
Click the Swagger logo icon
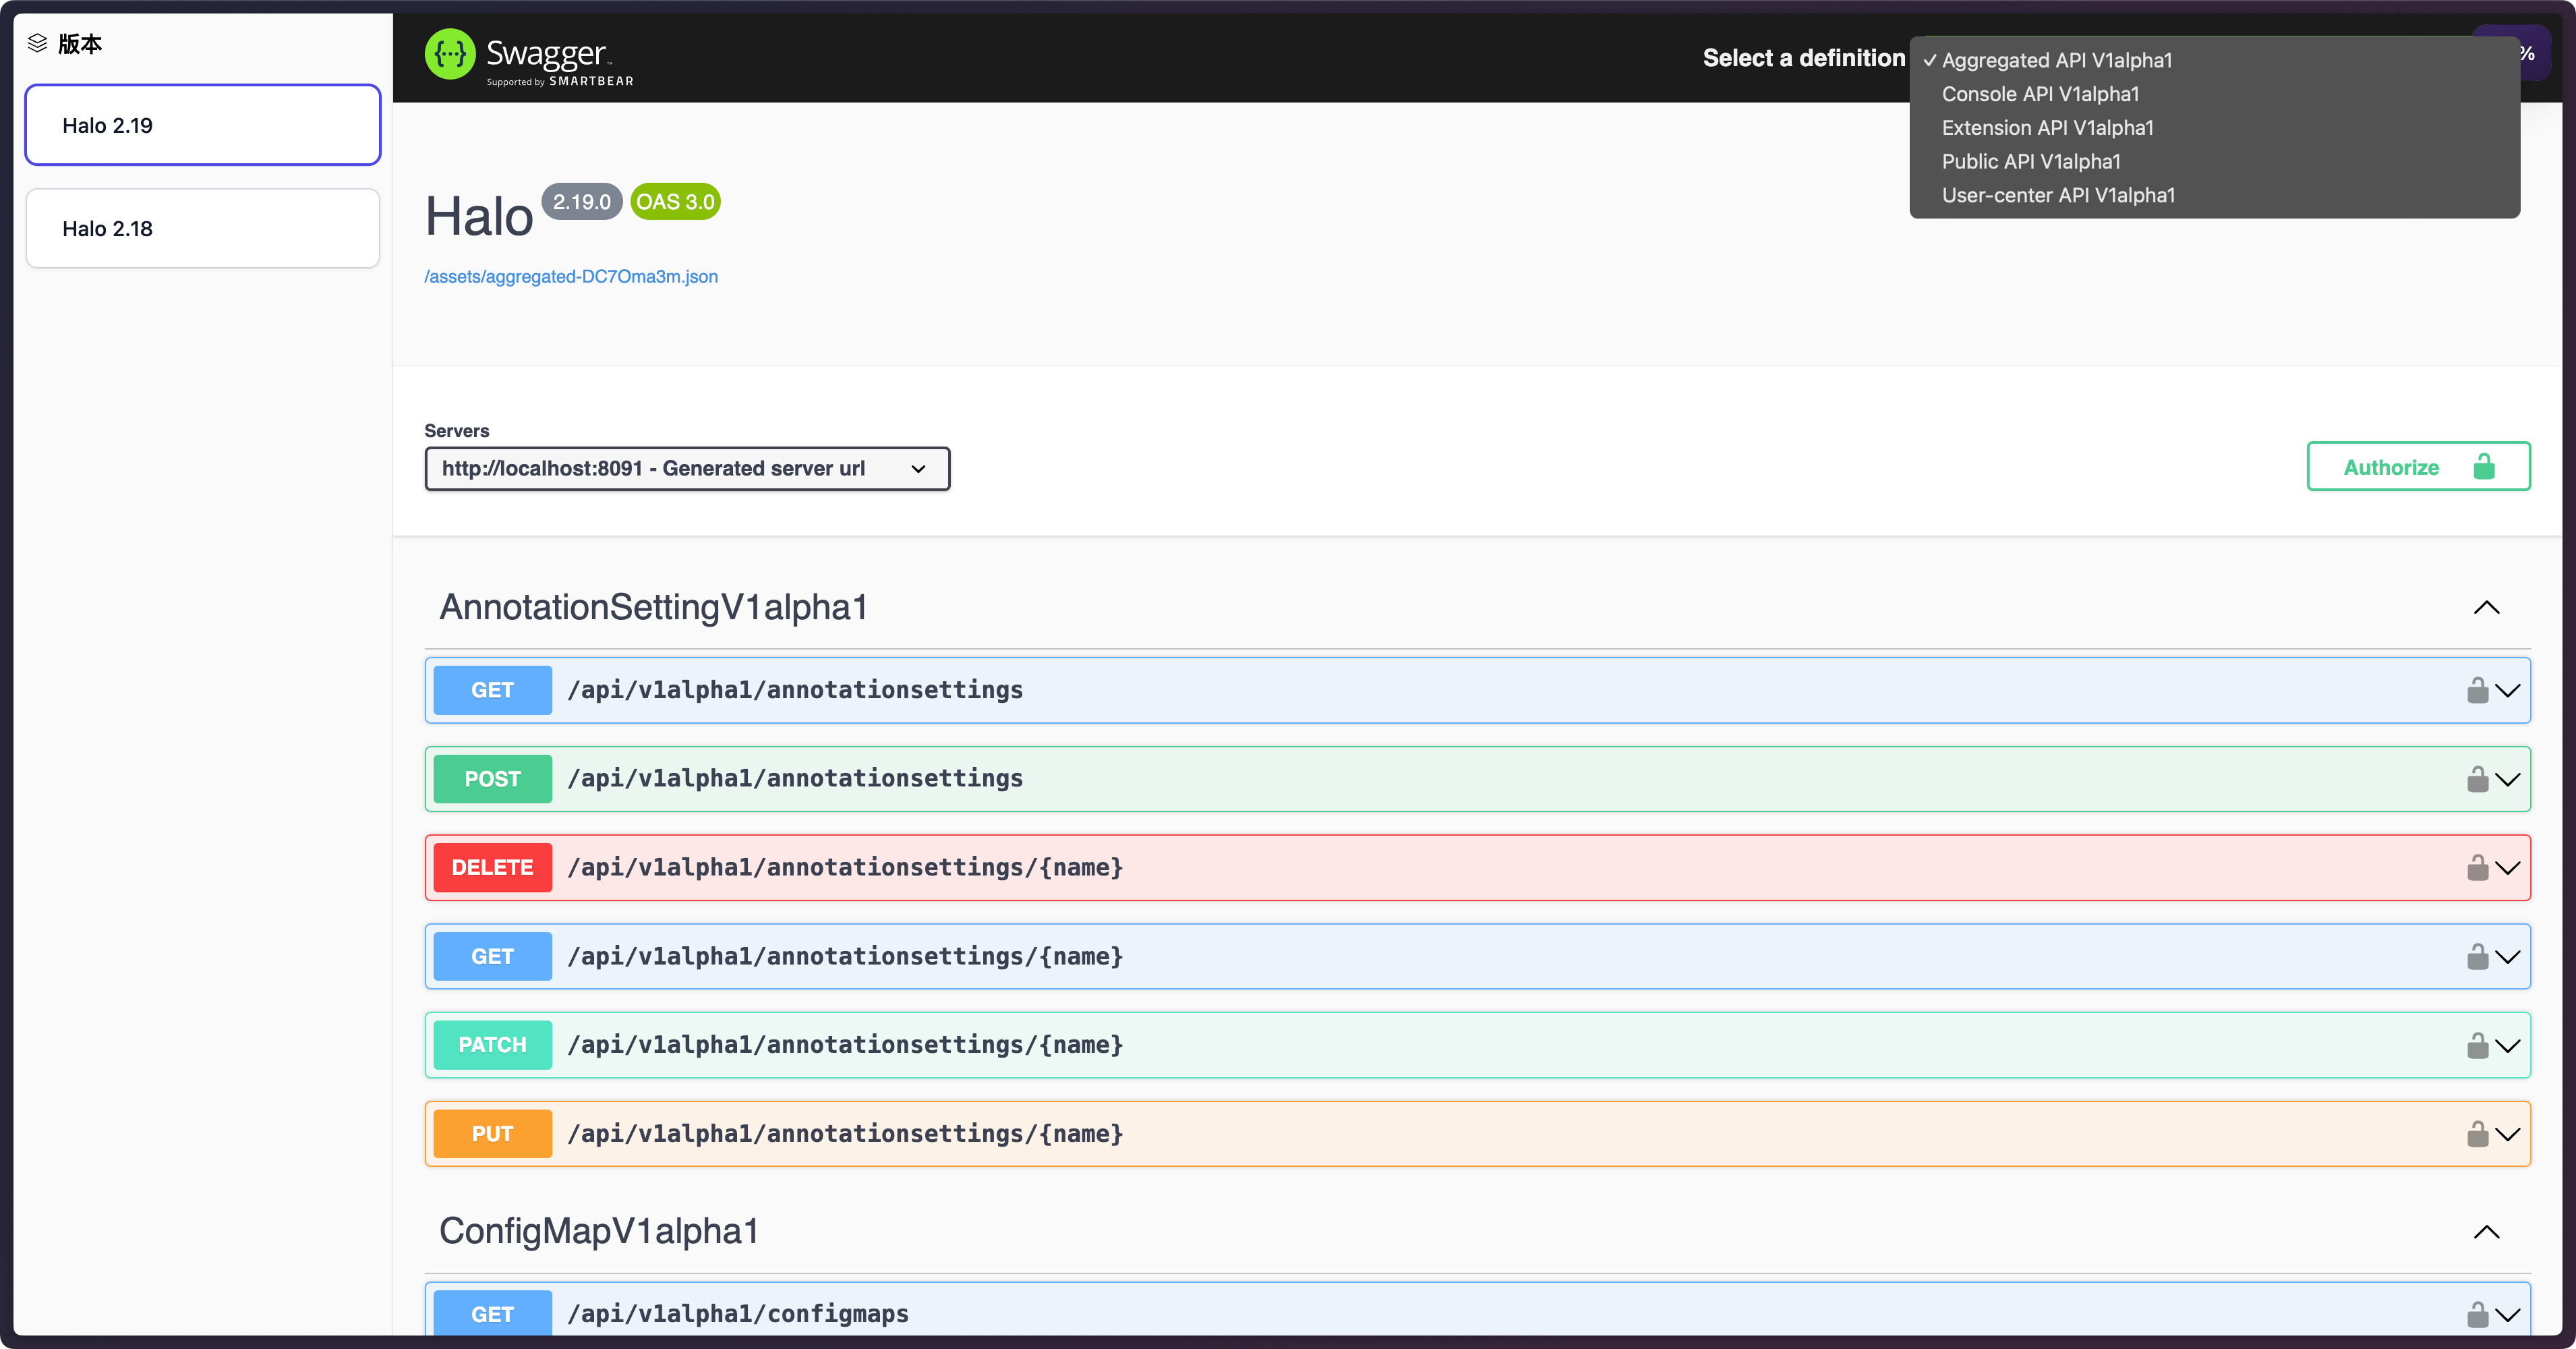pos(451,55)
